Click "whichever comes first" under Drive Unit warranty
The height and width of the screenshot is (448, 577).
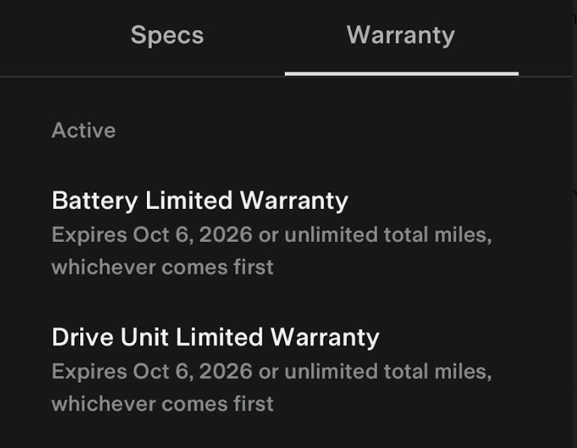click(x=163, y=404)
